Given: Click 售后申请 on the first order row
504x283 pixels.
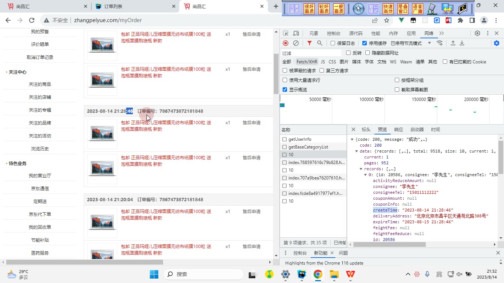Looking at the screenshot, I should [251, 34].
